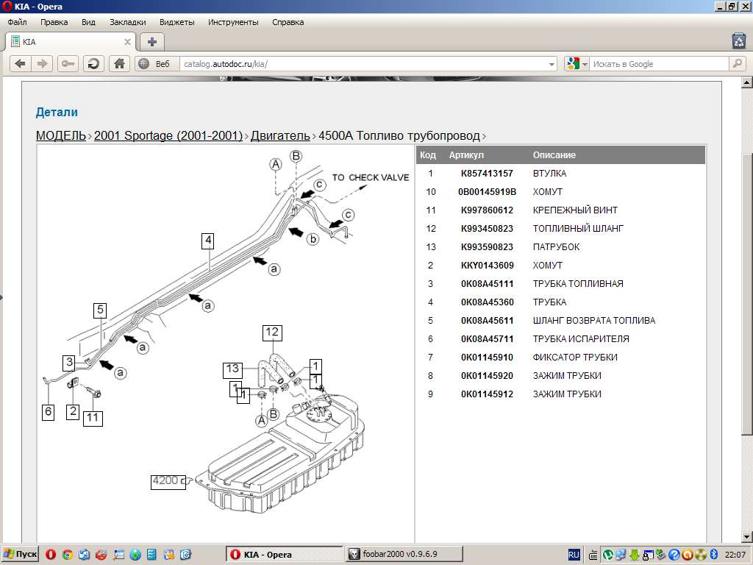Open the Закладки menu

point(127,22)
